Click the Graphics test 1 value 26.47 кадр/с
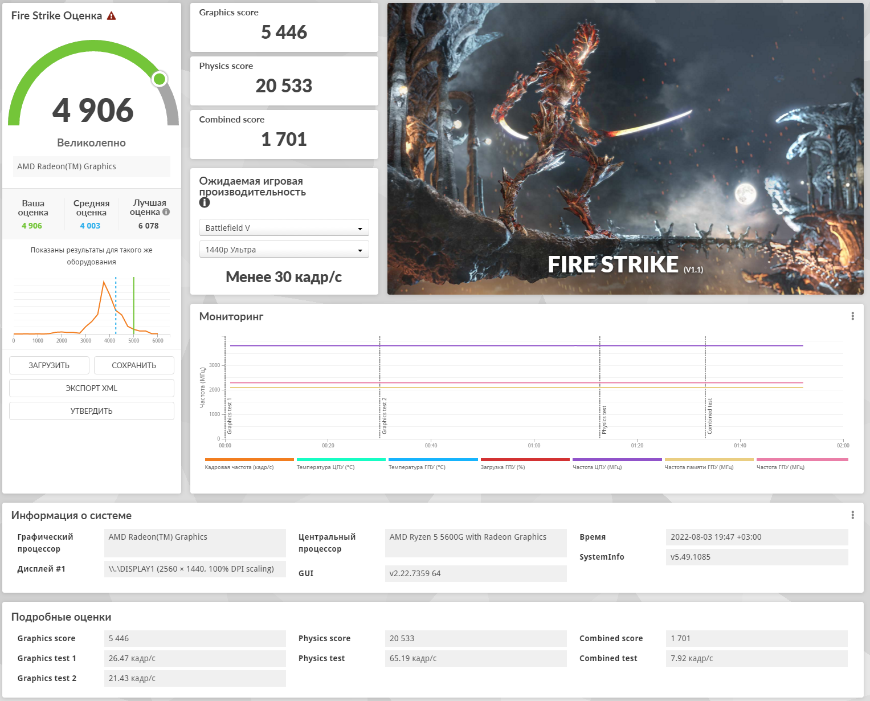 pyautogui.click(x=195, y=658)
